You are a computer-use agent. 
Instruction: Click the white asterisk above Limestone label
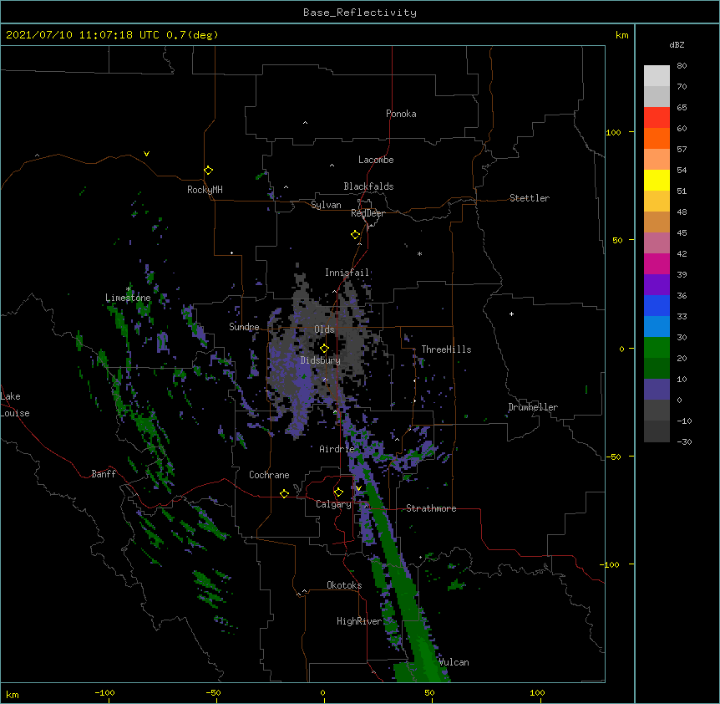coord(129,289)
